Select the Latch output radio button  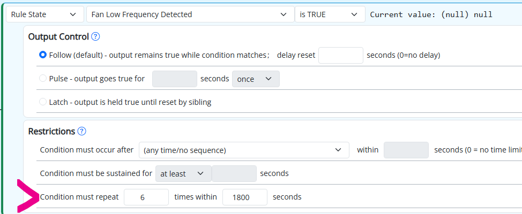coord(43,102)
